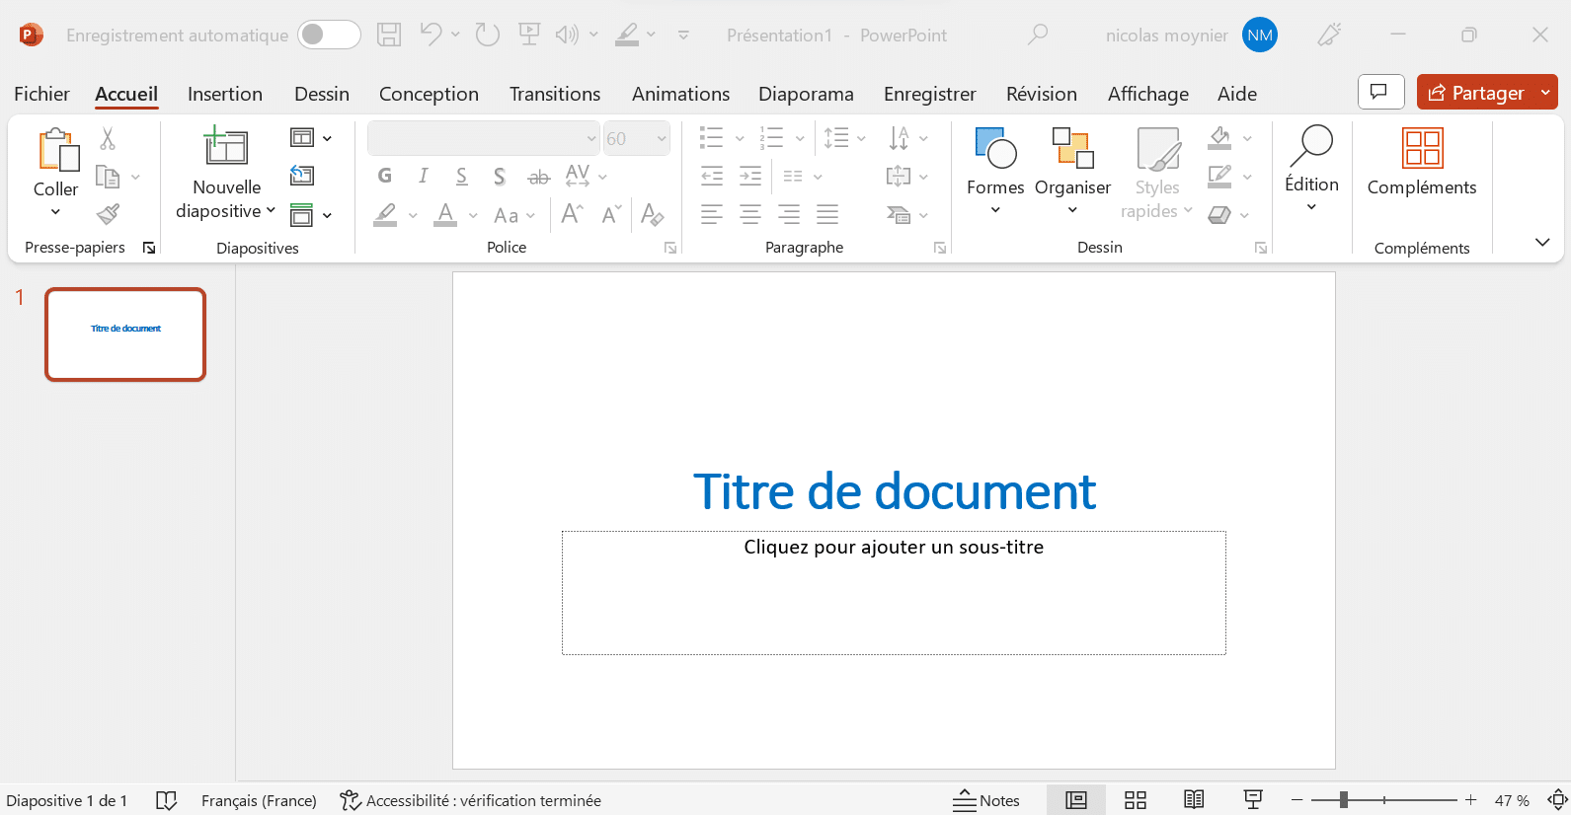1571x815 pixels.
Task: Increase font size
Action: 572,214
